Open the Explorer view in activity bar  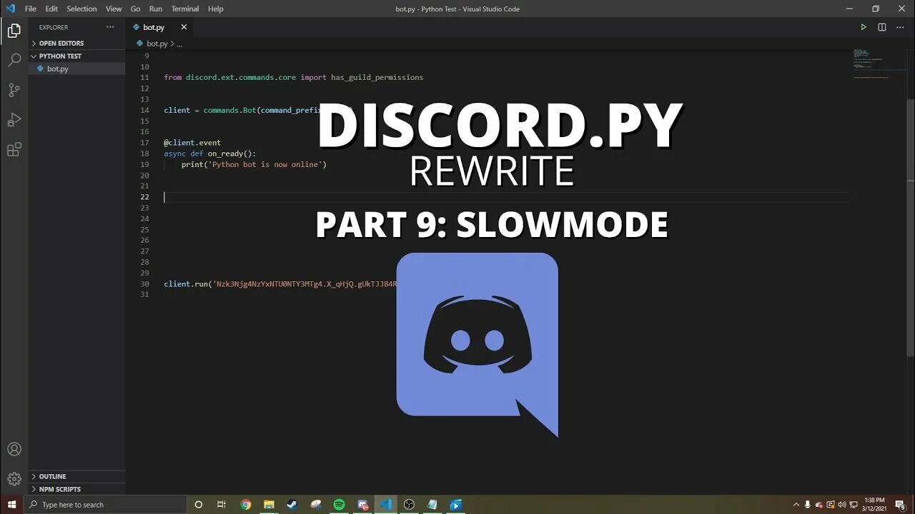pos(14,31)
